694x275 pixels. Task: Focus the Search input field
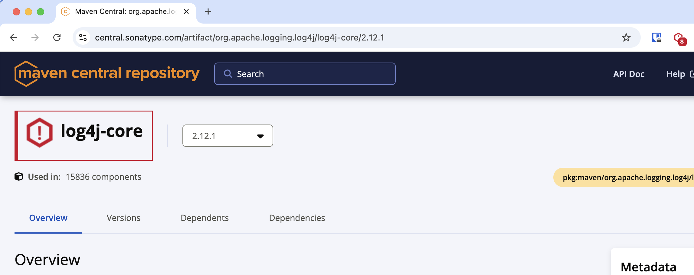[305, 74]
